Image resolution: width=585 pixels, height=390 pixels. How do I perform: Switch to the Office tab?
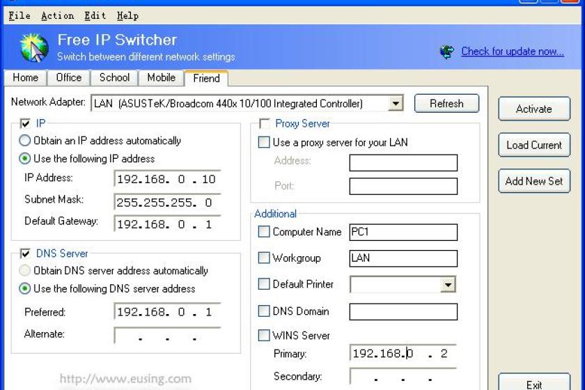point(69,77)
